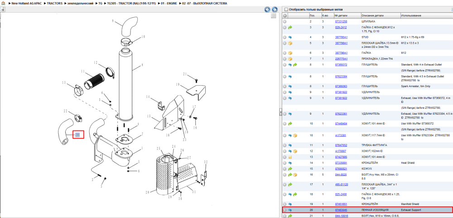
Task: Open part number link 87483845
Action: coord(341,210)
